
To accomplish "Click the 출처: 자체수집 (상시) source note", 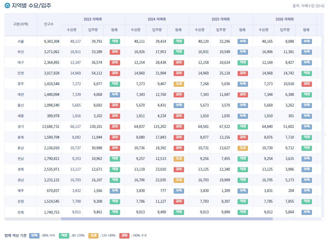I will [308, 6].
